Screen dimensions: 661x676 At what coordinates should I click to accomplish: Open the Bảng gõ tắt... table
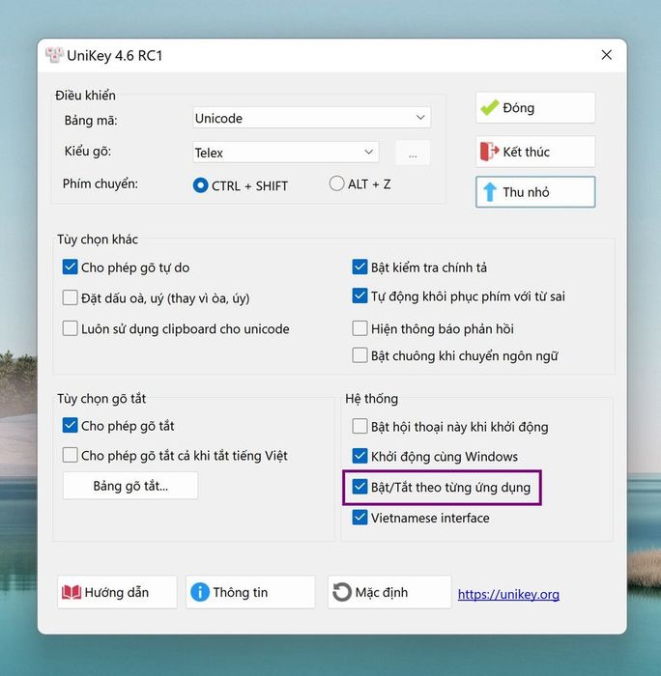coord(130,486)
